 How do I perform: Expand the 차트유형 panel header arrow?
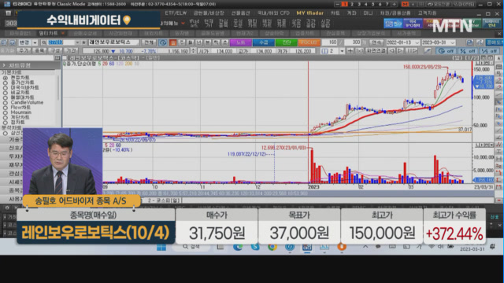tap(4, 65)
